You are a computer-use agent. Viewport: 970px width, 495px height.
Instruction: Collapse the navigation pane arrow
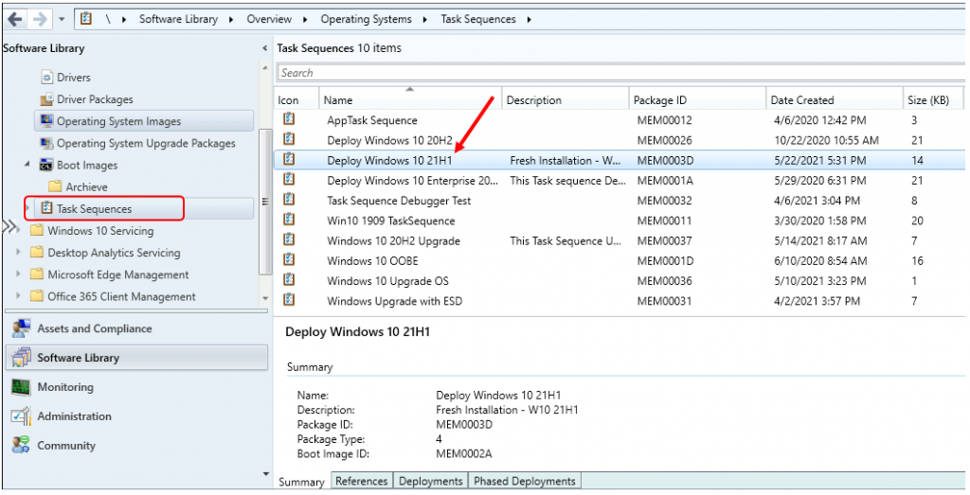(x=264, y=48)
